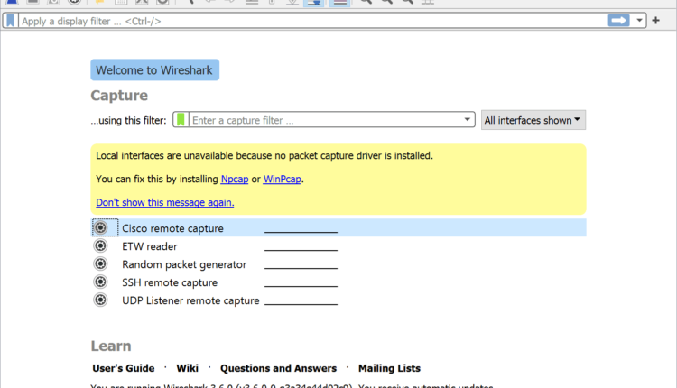Focus the Enter a capture filter field

point(325,120)
